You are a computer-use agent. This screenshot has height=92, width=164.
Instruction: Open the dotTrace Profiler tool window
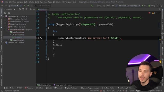108,88
